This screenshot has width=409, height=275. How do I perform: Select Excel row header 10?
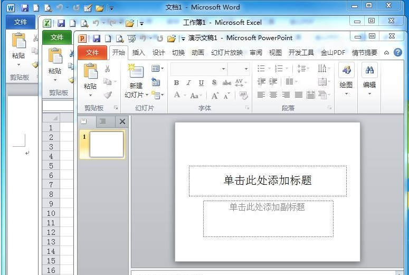[x=51, y=213]
